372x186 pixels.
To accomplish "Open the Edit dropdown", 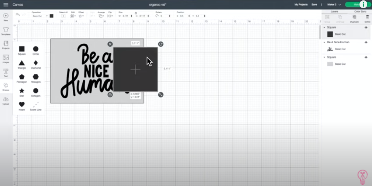I will click(x=73, y=16).
